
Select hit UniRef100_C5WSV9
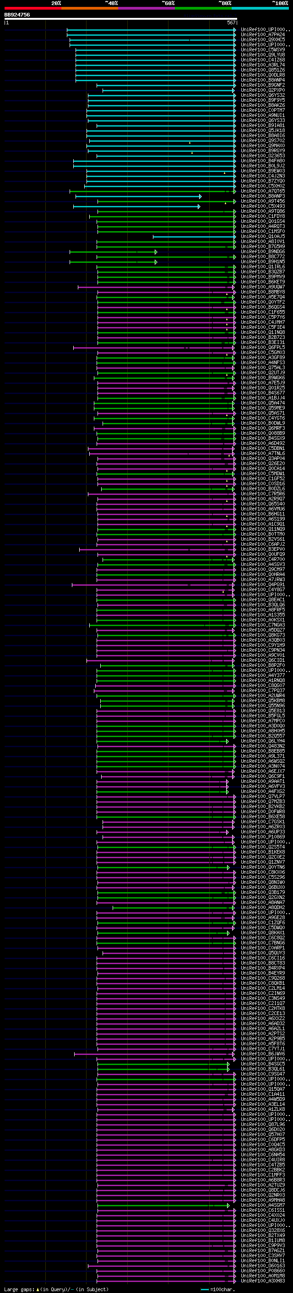click(x=263, y=50)
